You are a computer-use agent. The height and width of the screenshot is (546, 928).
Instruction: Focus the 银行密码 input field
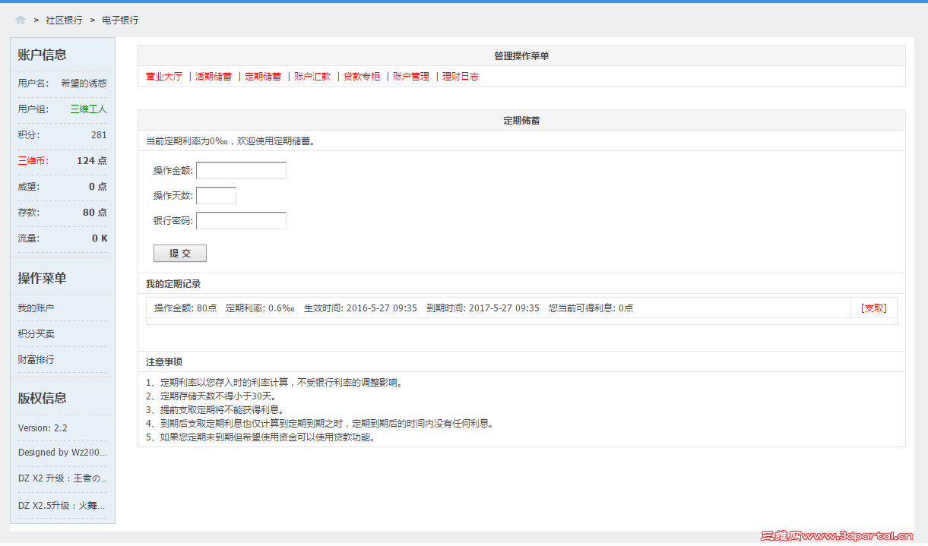point(241,220)
